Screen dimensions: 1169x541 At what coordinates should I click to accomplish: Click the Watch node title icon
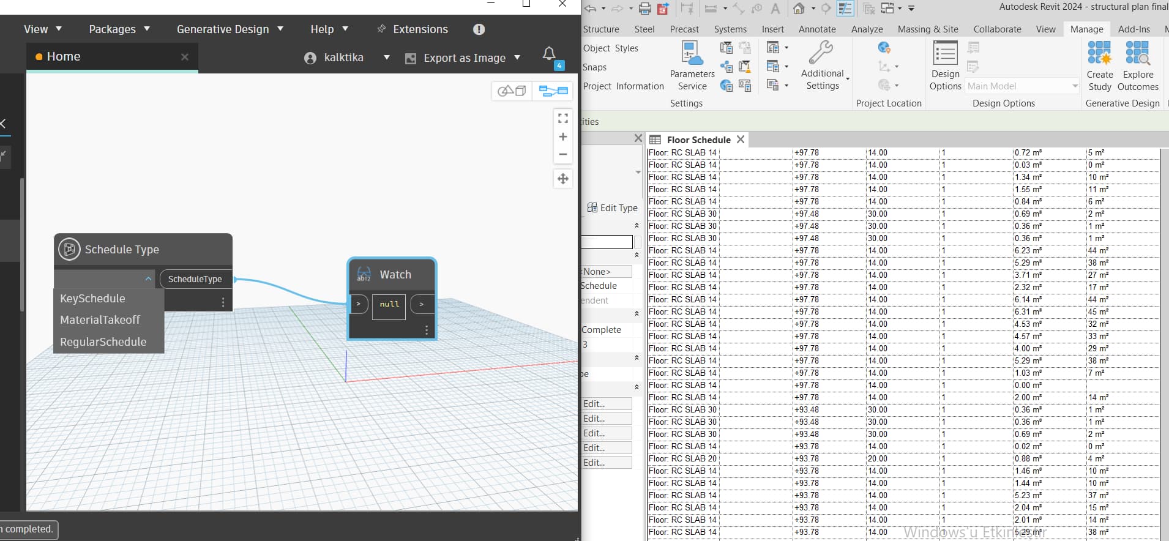tap(364, 275)
